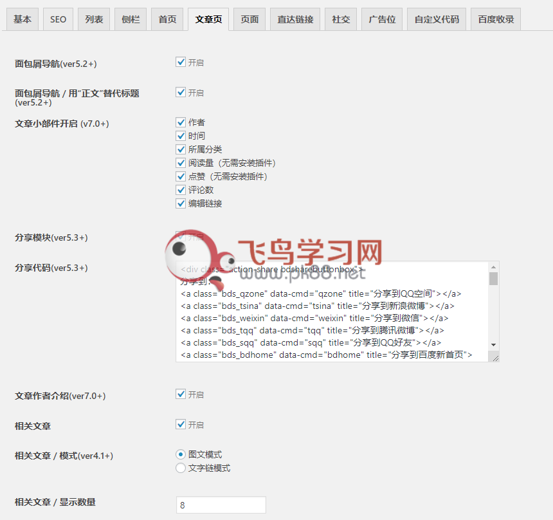Viewport: 553px width, 520px height.
Task: Open the 基本 settings tab
Action: pos(23,19)
